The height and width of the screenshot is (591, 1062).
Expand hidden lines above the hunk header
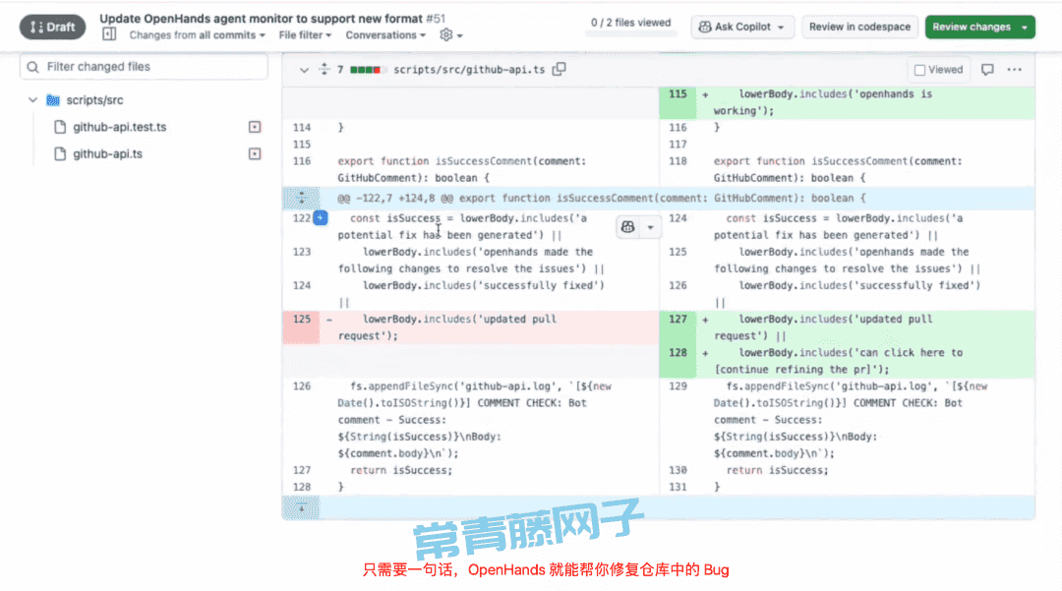(302, 199)
